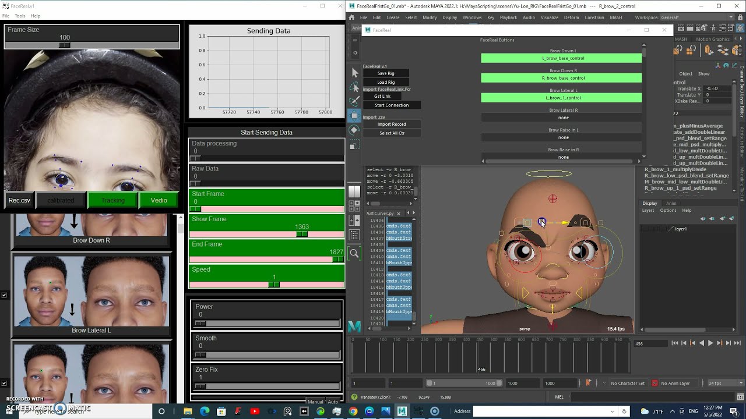Adjust the Speed slider handle
Screen dimensions: 746x419
point(274,285)
